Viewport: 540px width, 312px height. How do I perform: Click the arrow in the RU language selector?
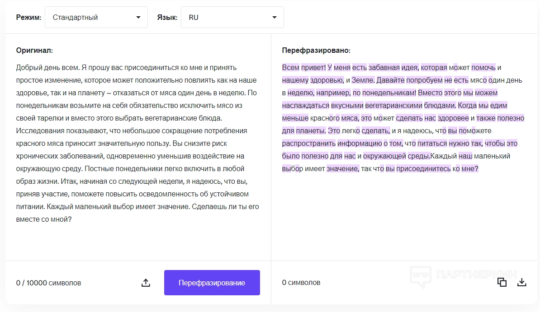275,18
